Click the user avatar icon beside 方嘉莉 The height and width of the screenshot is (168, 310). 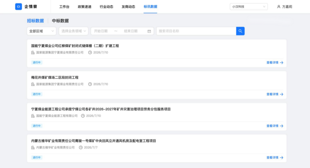pos(279,7)
